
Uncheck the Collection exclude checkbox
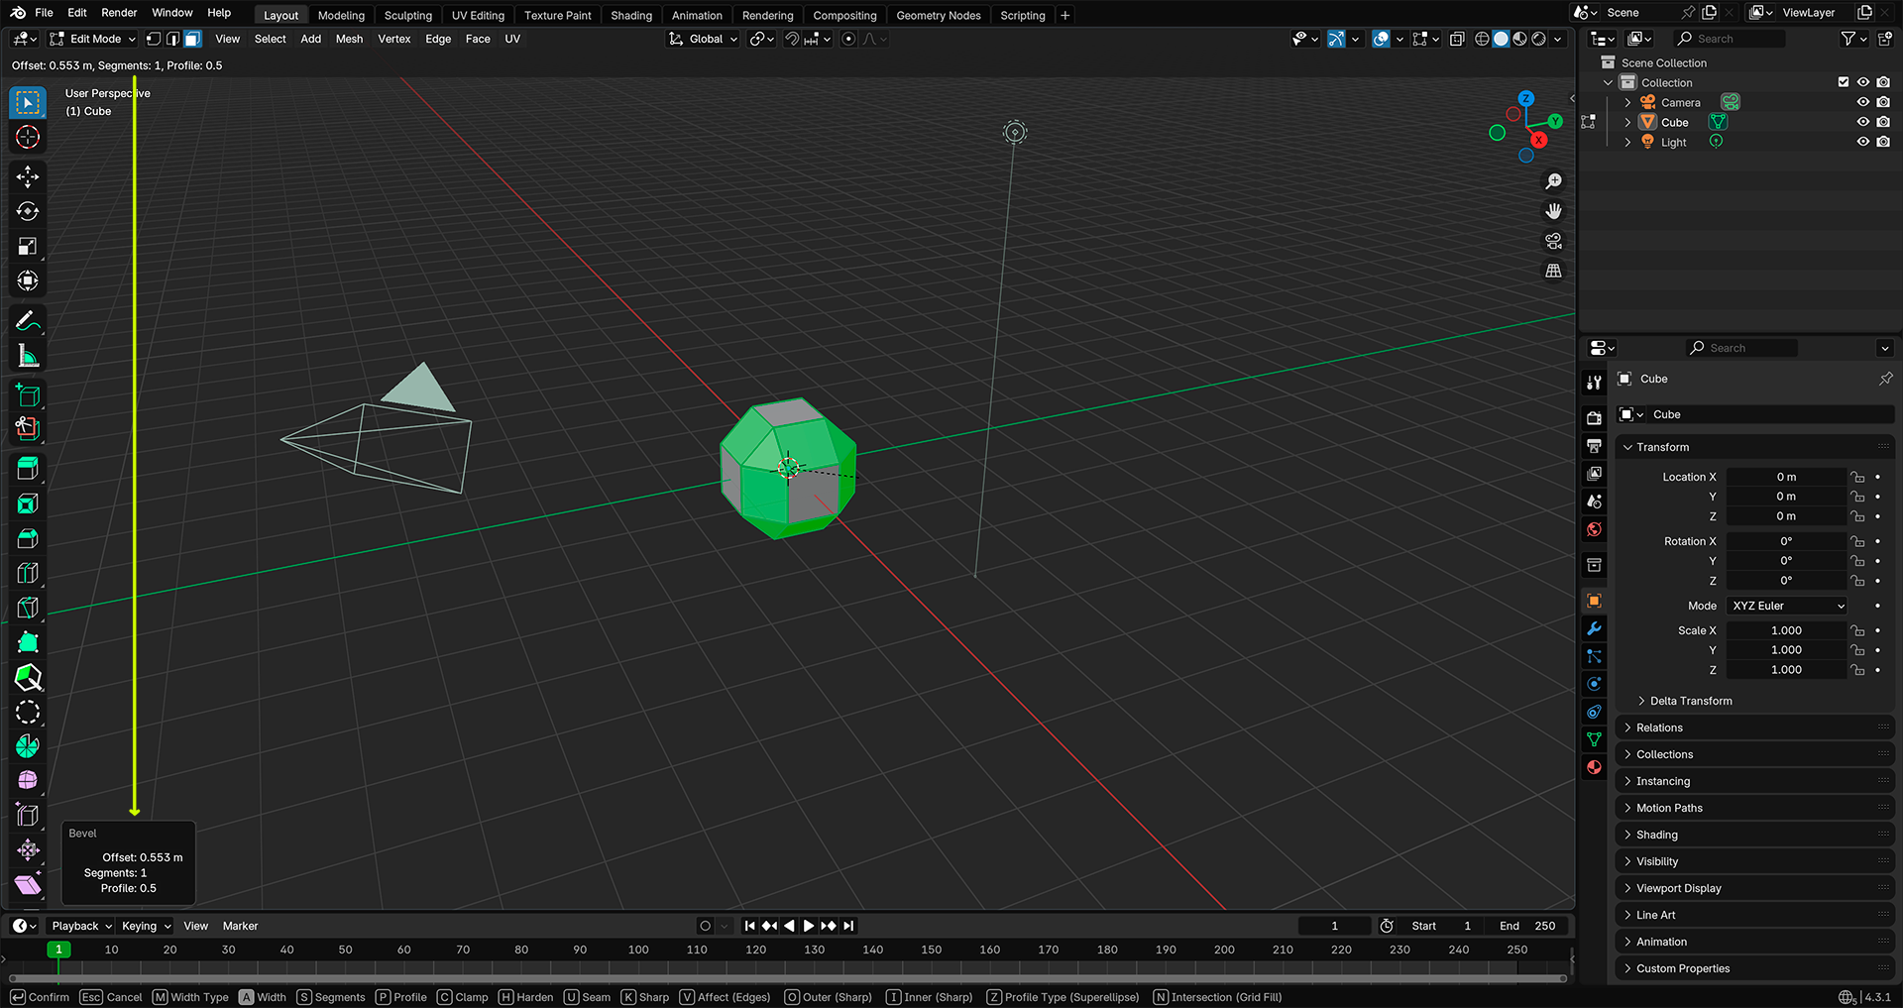click(1844, 82)
